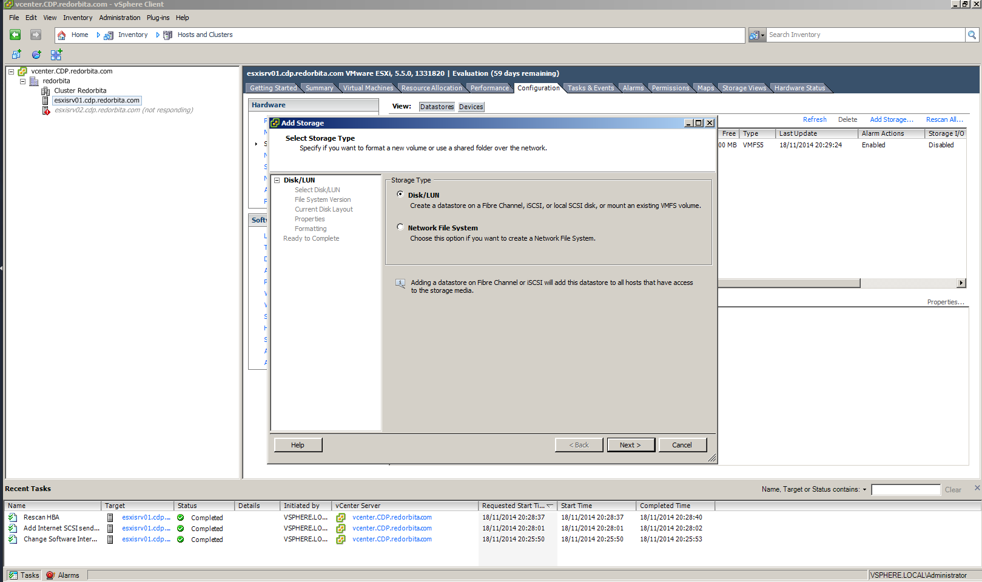Open the Administration menu
This screenshot has width=982, height=582.
tap(119, 18)
